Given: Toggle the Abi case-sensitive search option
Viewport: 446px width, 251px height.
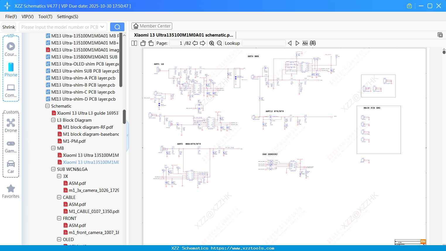Looking at the screenshot, I should [305, 43].
